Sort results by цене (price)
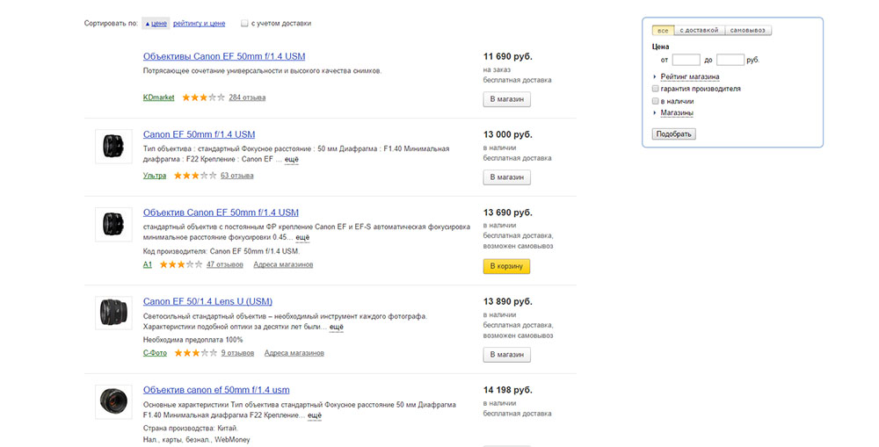The image size is (879, 447). [156, 24]
